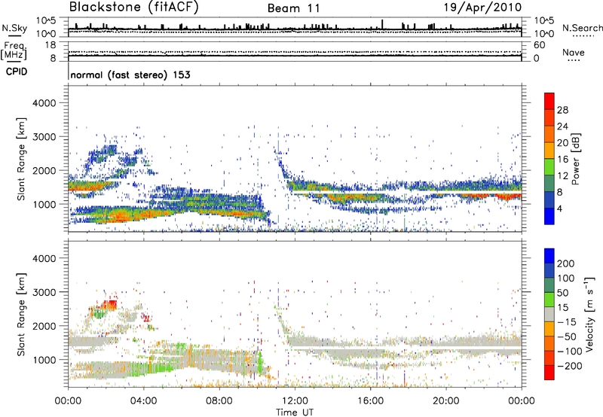The width and height of the screenshot is (603, 417).
Task: Pick the red bottom segment of the velocity color bar
Action: coord(549,373)
